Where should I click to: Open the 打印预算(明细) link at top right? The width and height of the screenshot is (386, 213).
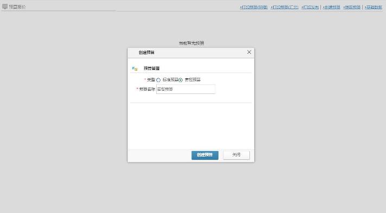coord(254,7)
